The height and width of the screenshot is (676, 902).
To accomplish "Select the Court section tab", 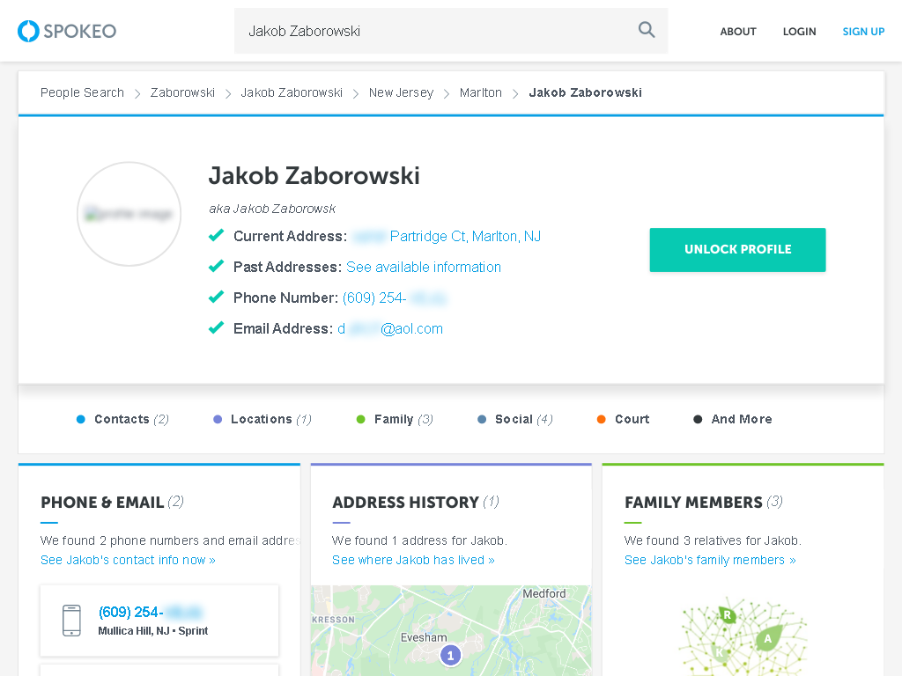I will (x=623, y=419).
